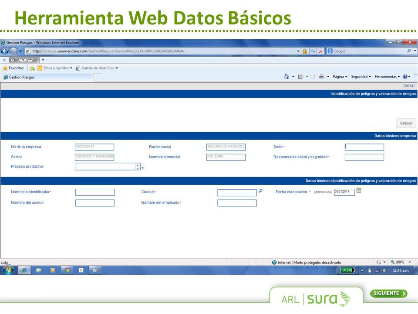This screenshot has width=418, height=314.
Task: Click the Sector field
Action: 94,157
